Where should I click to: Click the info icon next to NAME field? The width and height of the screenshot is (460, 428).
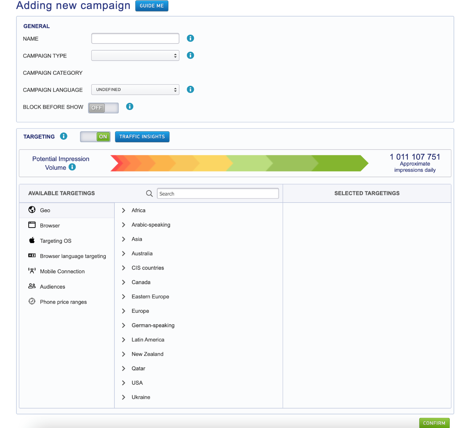(190, 38)
